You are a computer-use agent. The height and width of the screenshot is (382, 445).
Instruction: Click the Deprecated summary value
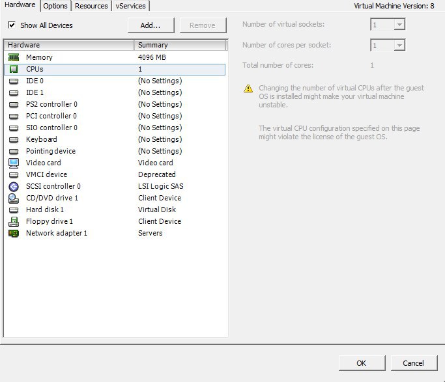pos(156,174)
